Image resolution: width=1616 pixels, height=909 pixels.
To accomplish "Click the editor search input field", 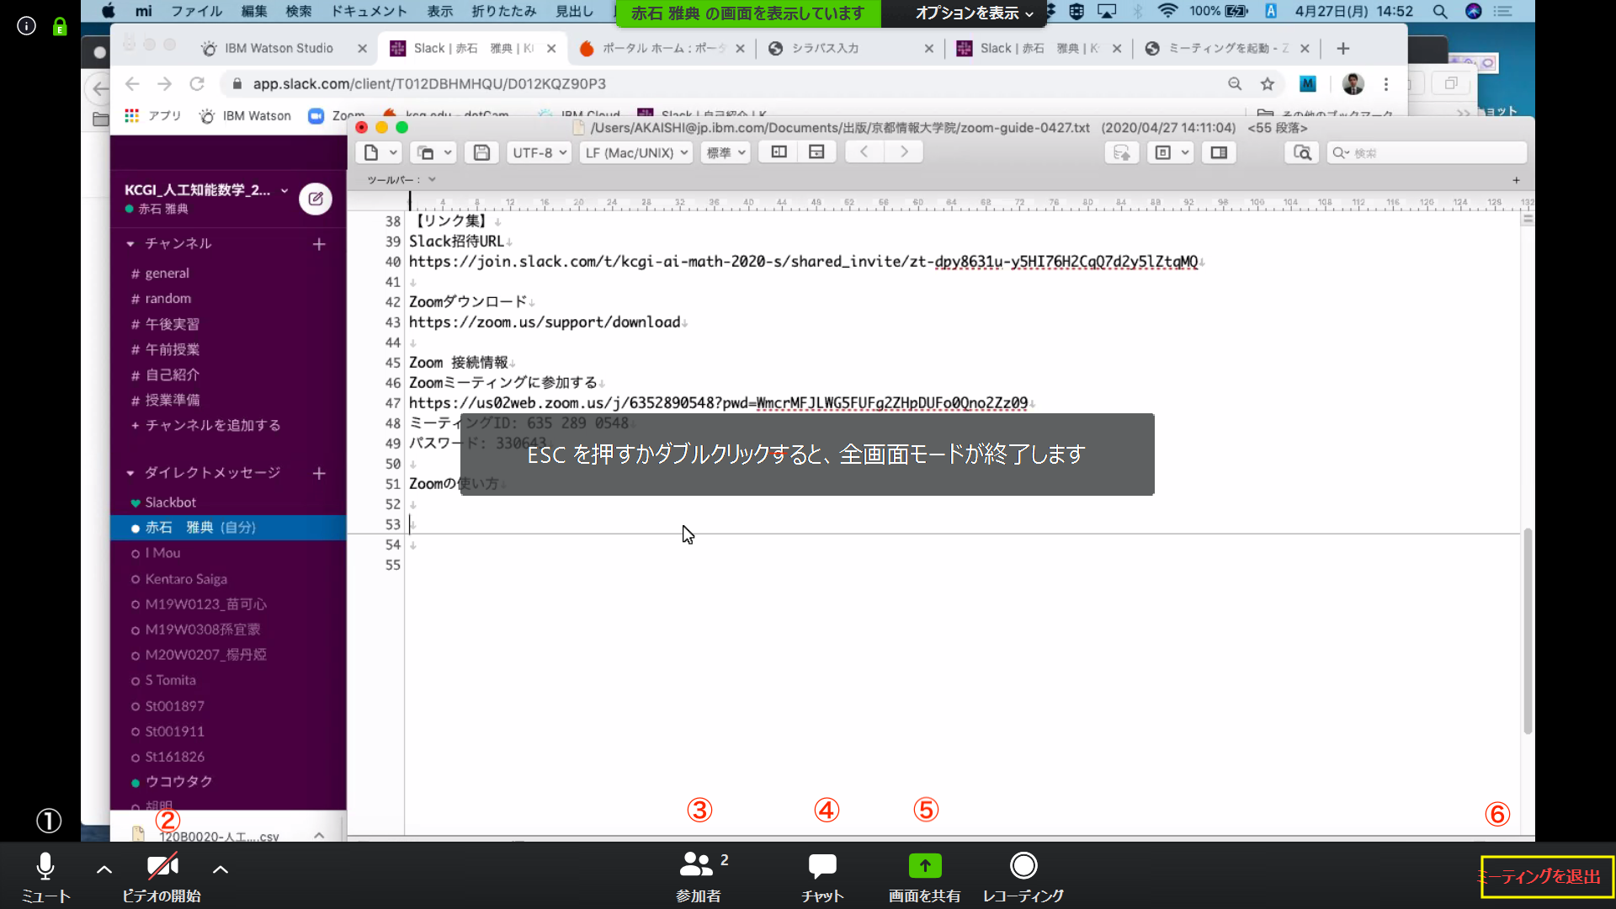I will click(1427, 152).
